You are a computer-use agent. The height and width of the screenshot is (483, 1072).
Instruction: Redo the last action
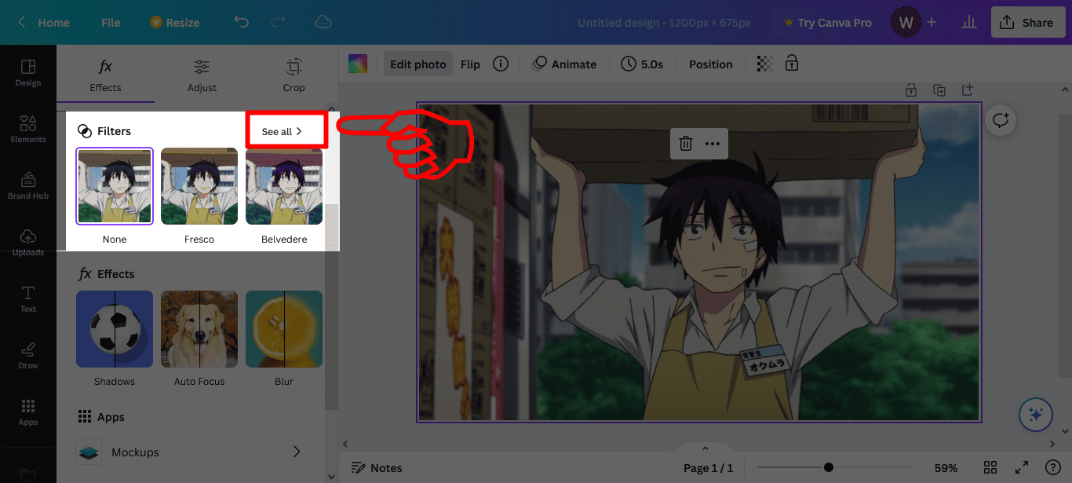click(x=278, y=23)
